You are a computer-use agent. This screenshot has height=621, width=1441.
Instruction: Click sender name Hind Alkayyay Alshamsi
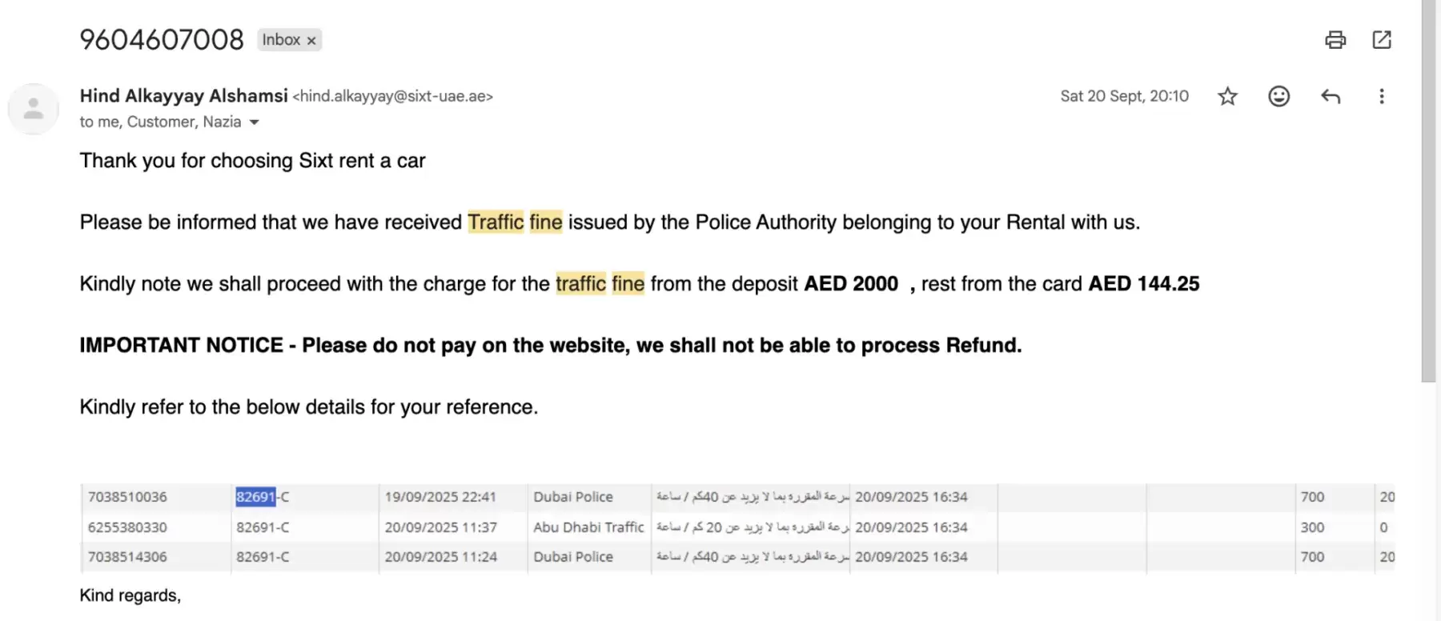pyautogui.click(x=183, y=96)
